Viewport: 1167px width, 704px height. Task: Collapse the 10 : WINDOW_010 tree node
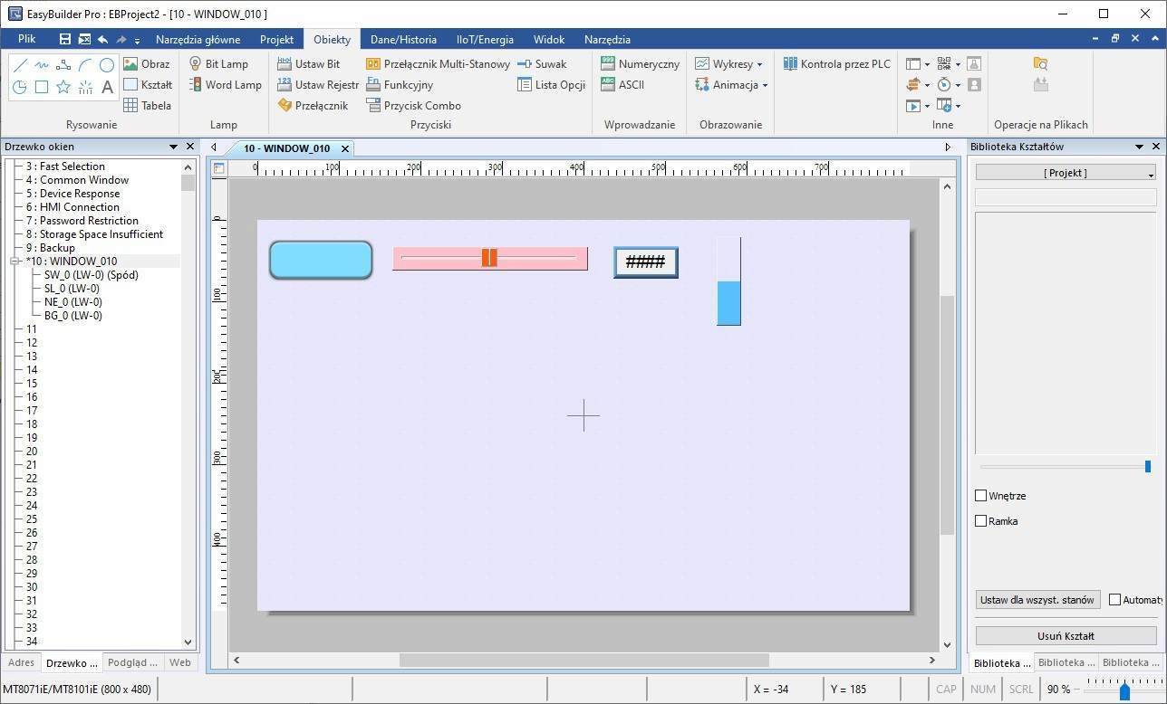click(x=14, y=262)
